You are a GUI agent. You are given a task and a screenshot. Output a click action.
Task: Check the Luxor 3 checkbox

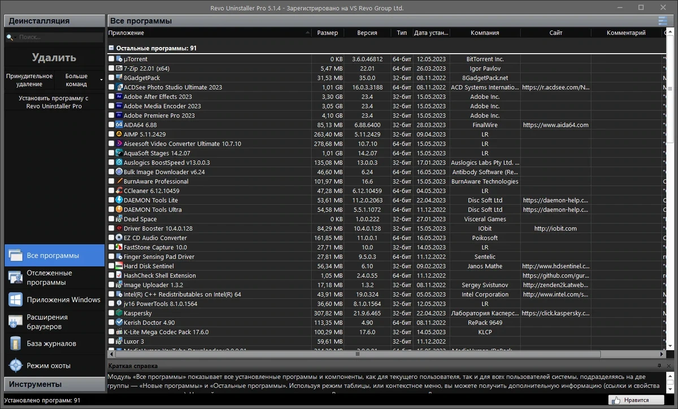111,341
